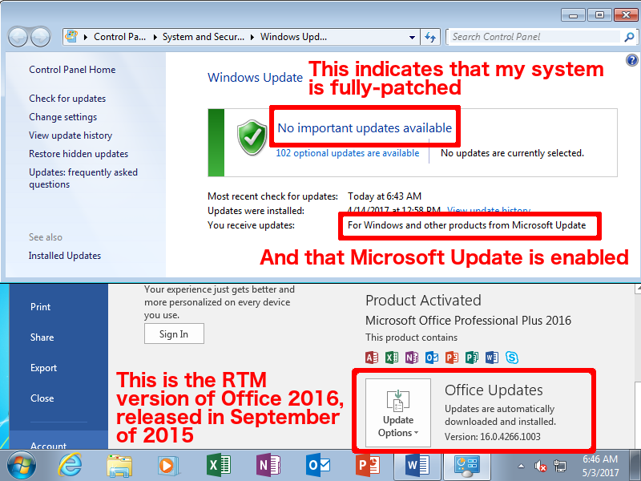Select Export in Word backstage menu
Viewport: 641px width, 481px height.
(44, 368)
